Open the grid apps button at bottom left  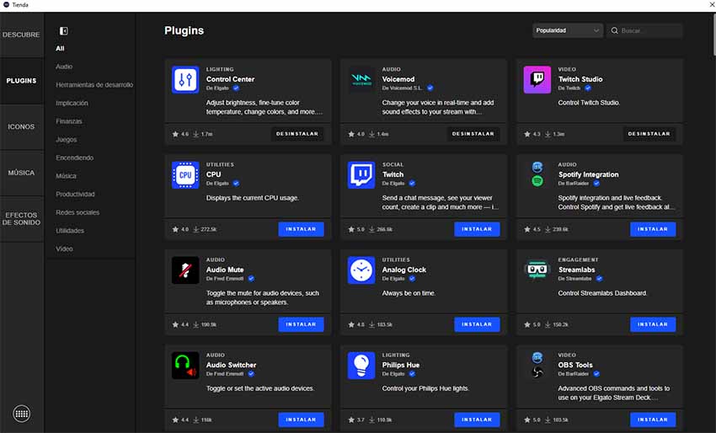[x=22, y=414]
